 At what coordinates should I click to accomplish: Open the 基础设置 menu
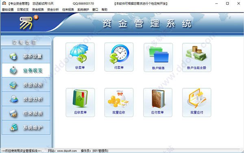pos(8,10)
